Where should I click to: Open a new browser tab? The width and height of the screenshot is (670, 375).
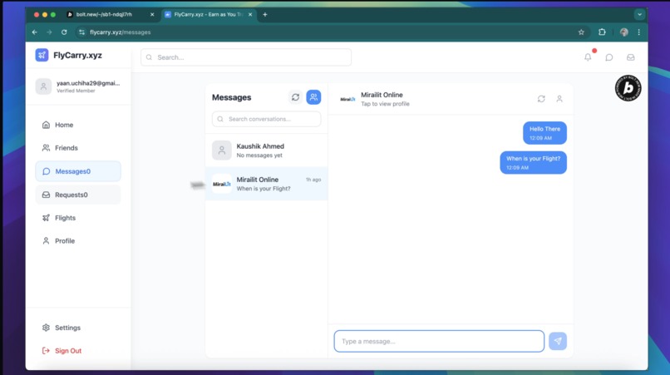coord(265,14)
